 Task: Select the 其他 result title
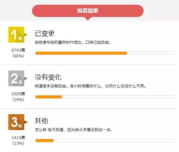[x=41, y=121]
